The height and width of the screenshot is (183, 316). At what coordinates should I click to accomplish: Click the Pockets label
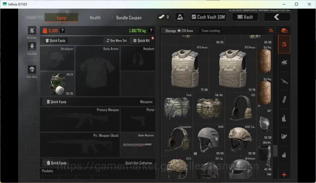tap(48, 171)
